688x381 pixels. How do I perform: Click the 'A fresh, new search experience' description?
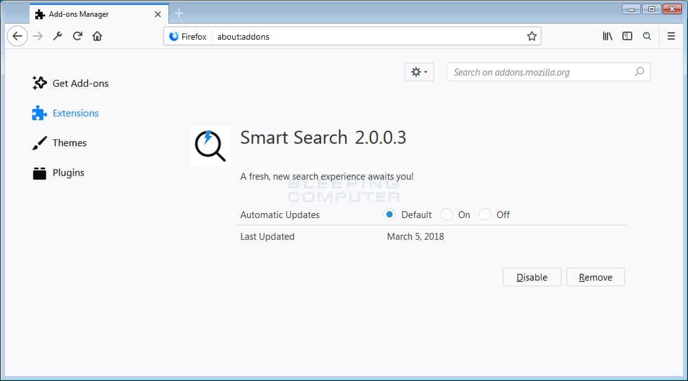327,177
